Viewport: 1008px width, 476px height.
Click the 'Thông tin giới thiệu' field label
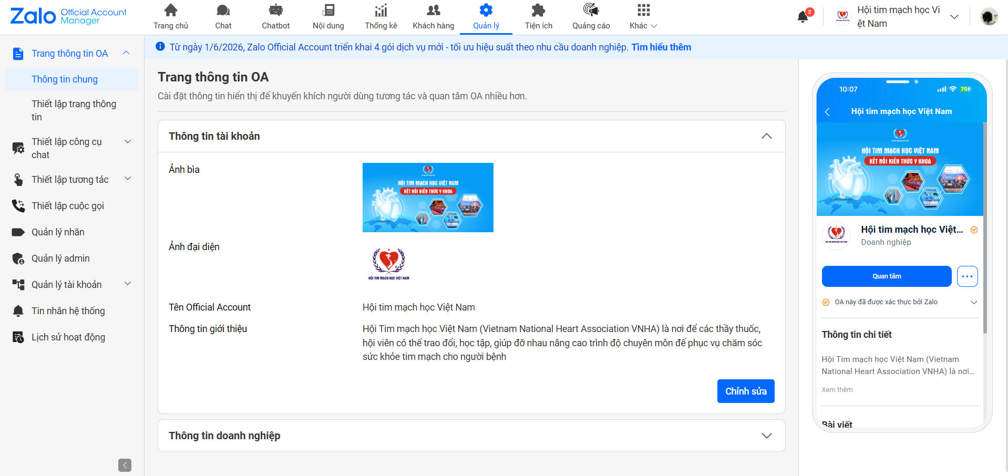[x=208, y=329]
